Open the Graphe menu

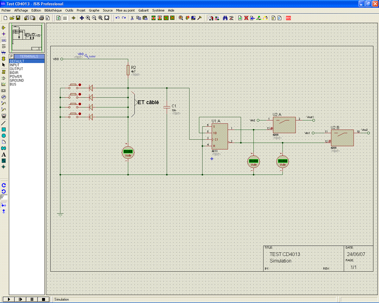pos(94,10)
